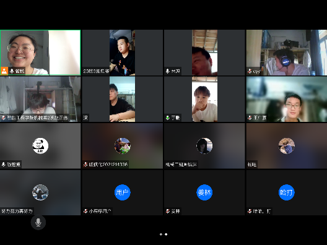This screenshot has width=327, height=245.
Task: Select the blue 姜林 avatar circle
Action: (204, 192)
